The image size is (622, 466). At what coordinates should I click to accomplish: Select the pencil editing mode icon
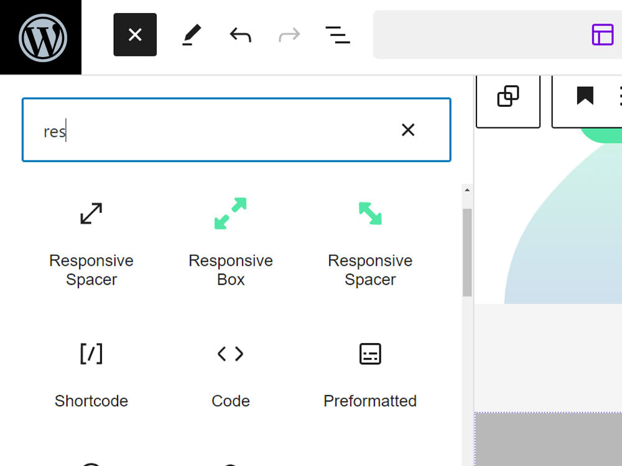(192, 34)
